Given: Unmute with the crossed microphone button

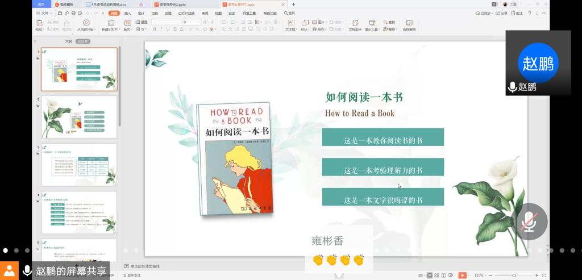Looking at the screenshot, I should coord(529,222).
